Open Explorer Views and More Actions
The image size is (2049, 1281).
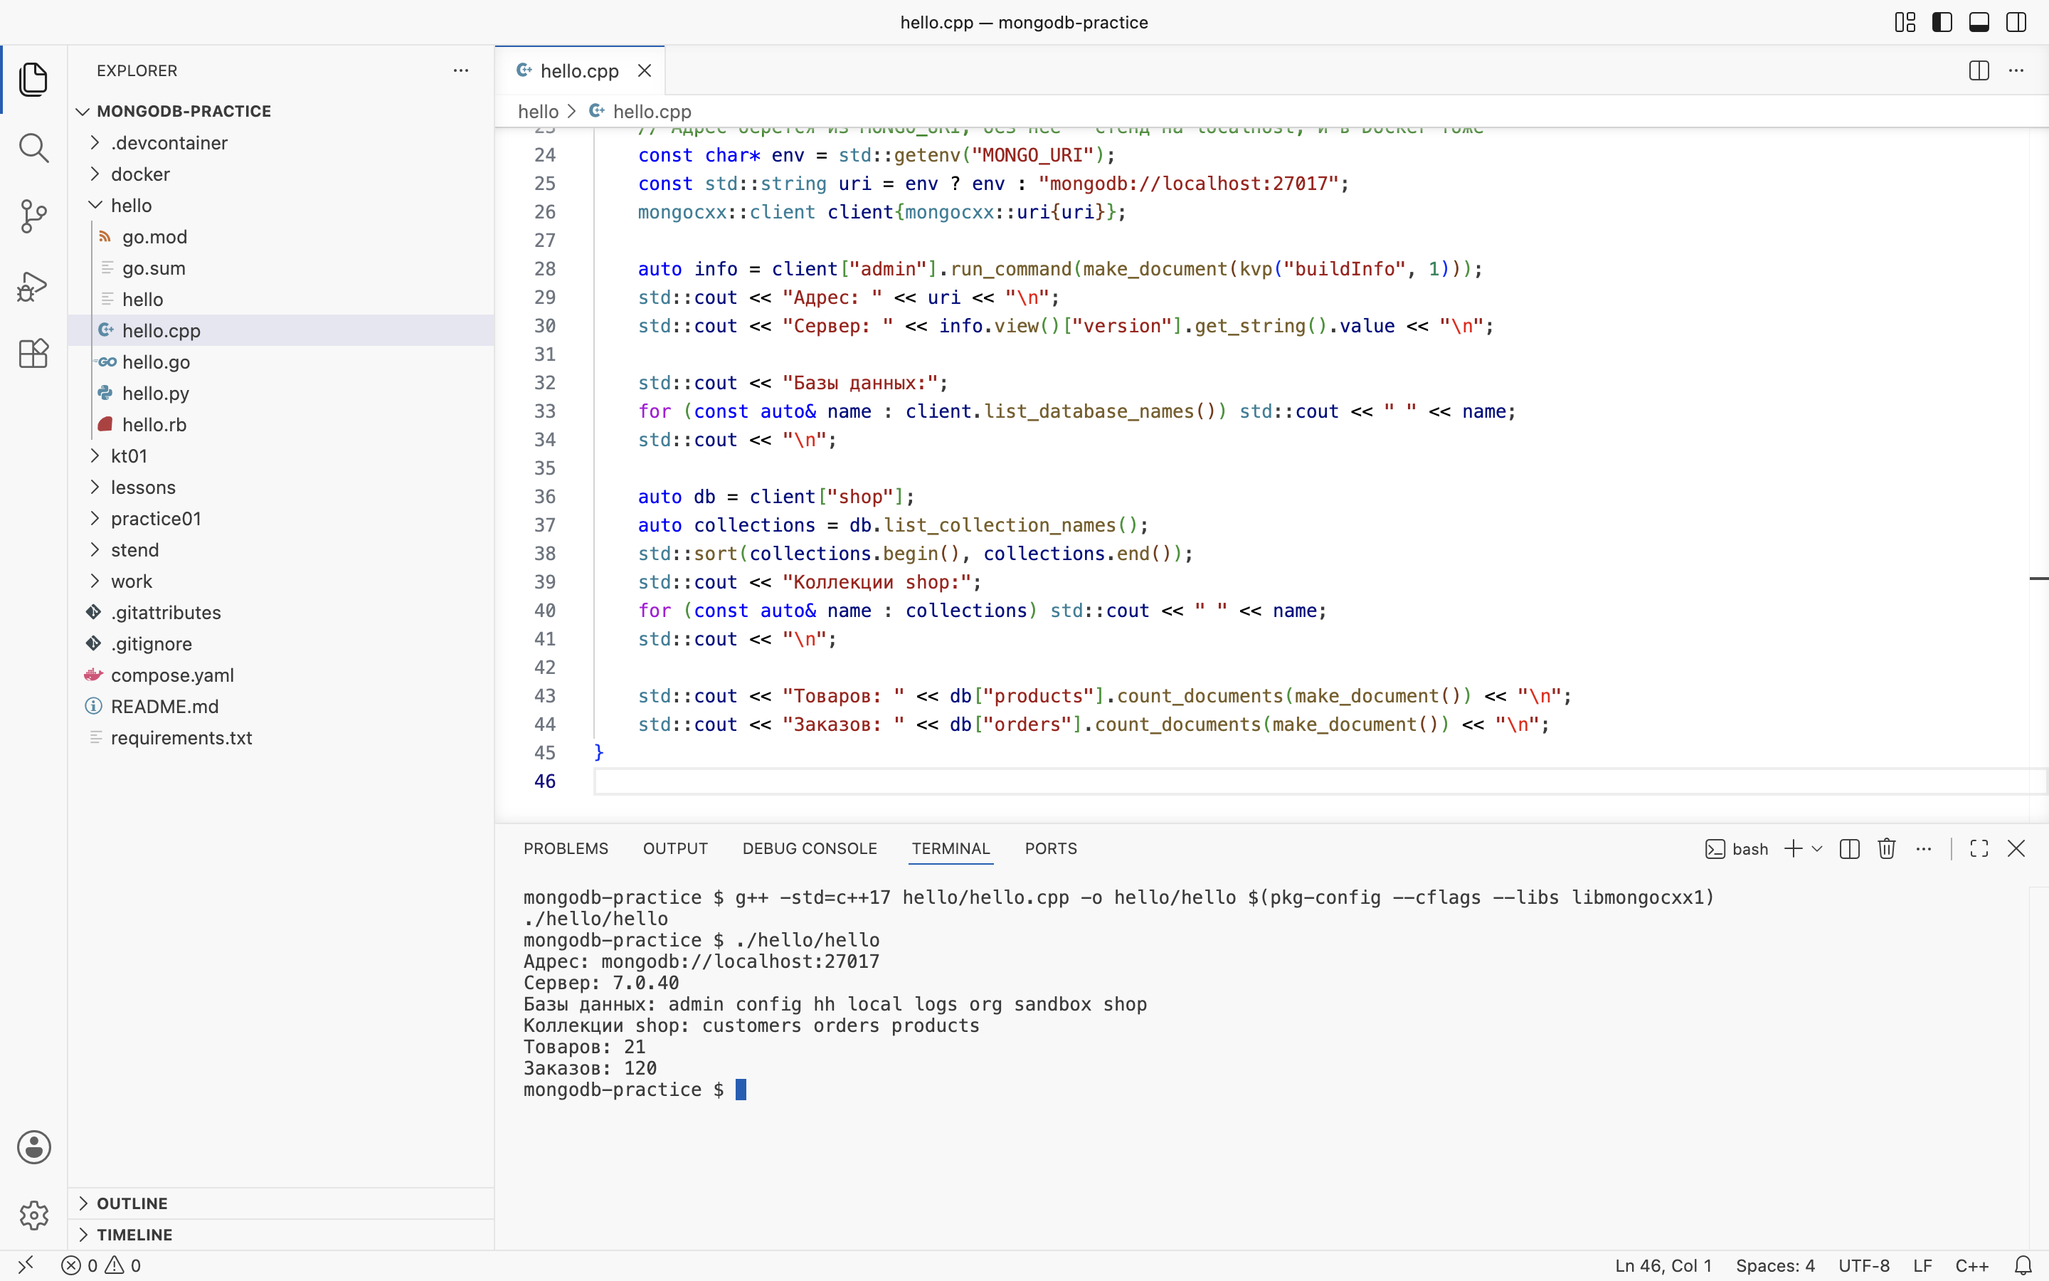pos(460,70)
